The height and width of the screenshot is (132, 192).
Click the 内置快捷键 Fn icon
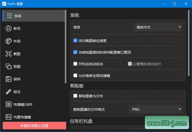pos(8,117)
